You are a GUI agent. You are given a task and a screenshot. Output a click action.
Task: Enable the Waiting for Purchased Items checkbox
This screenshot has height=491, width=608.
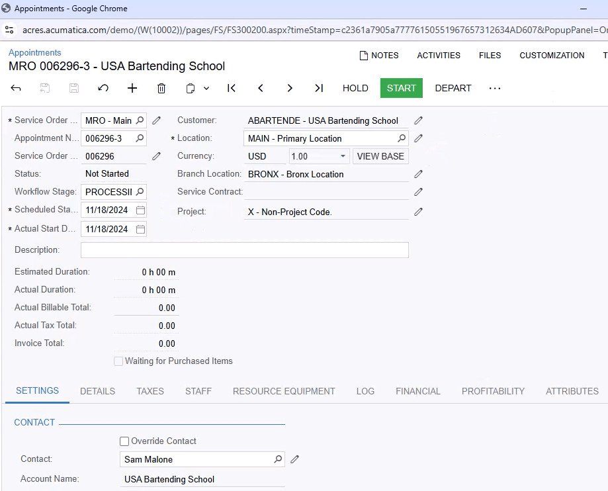coord(118,361)
